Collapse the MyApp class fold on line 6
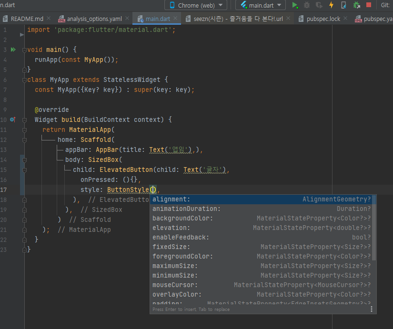393x329 pixels. click(x=24, y=80)
